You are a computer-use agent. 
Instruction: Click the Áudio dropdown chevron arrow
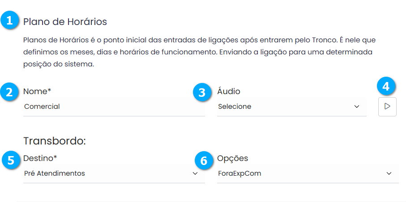pos(357,107)
